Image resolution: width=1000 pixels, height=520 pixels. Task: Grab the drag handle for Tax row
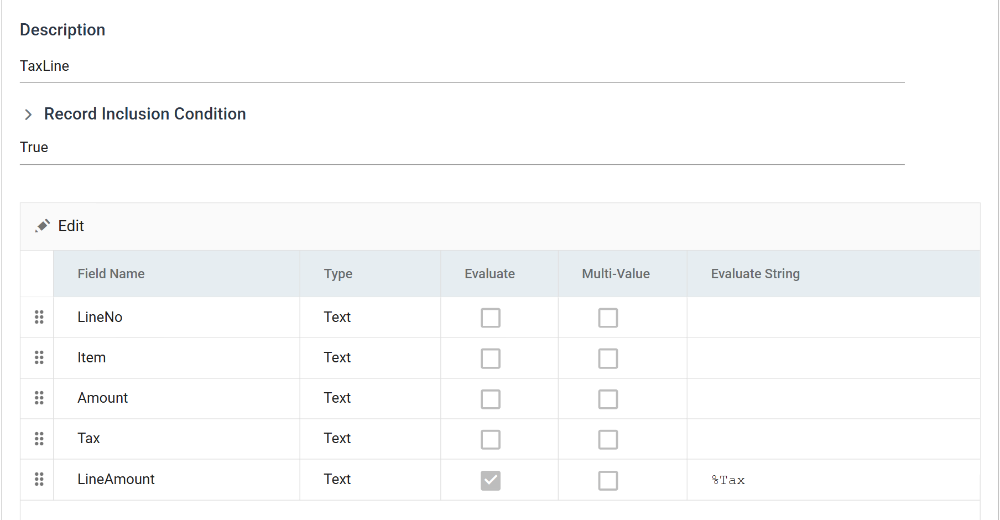tap(39, 439)
